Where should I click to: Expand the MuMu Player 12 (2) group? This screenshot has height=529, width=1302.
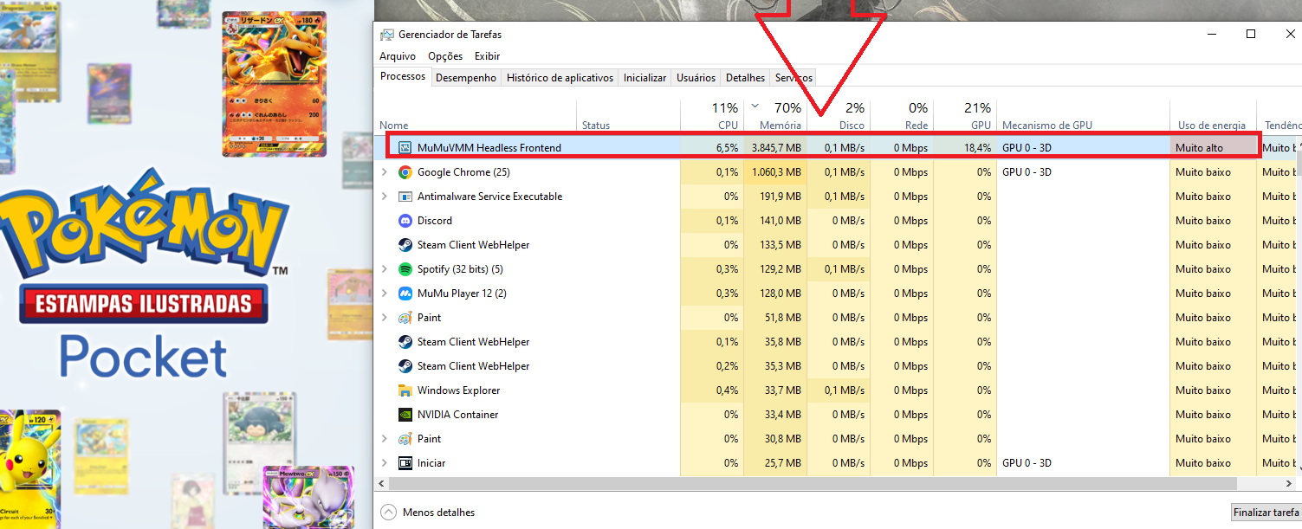click(x=384, y=294)
